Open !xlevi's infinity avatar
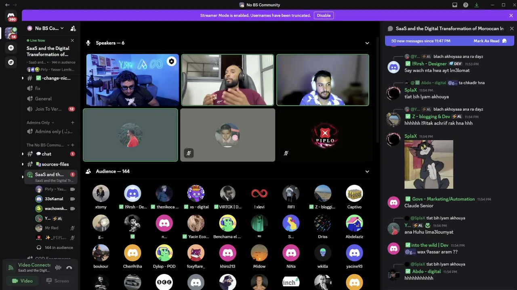 click(259, 193)
